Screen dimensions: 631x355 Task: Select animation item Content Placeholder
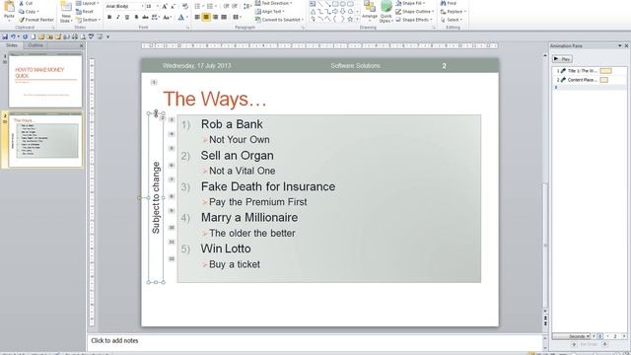click(589, 80)
